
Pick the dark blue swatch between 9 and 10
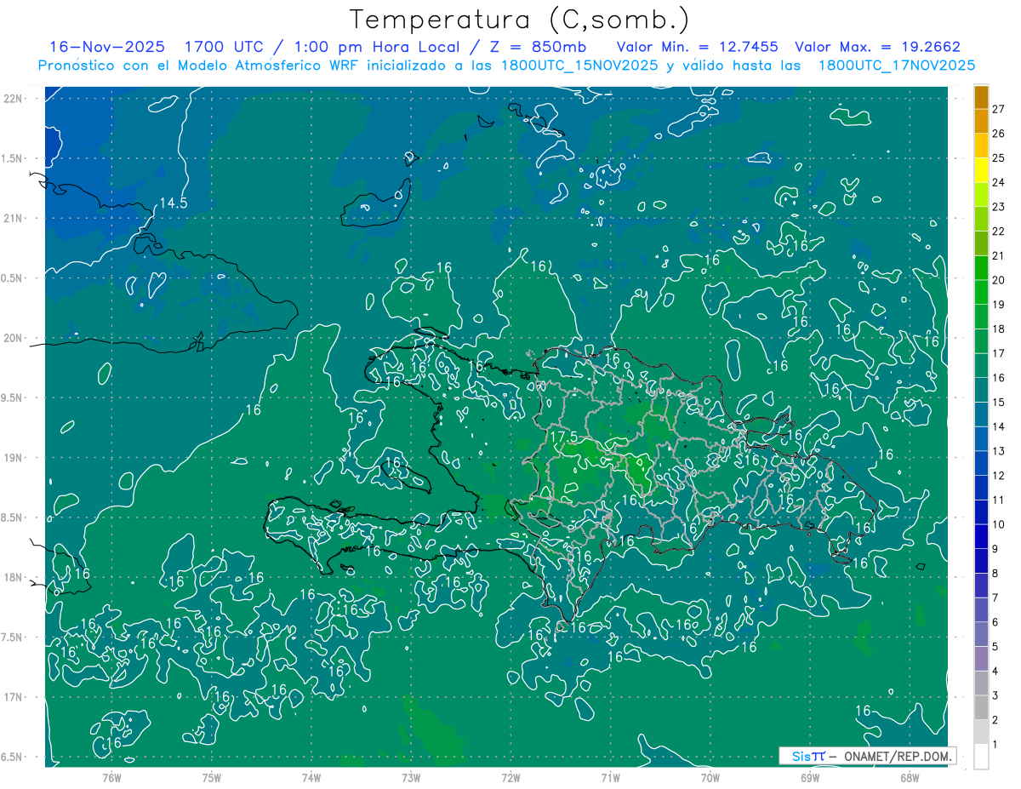point(981,537)
